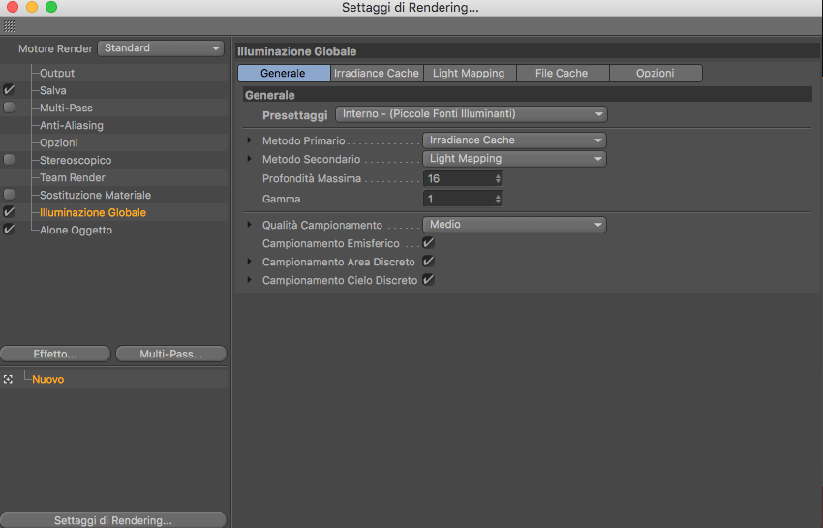Click the grip handle icon below title bar

point(10,26)
